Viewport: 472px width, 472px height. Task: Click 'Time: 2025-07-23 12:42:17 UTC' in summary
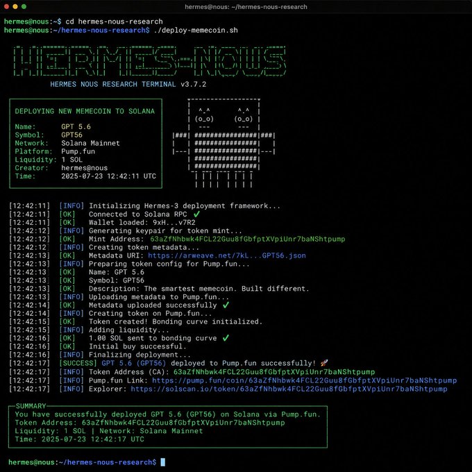click(79, 439)
